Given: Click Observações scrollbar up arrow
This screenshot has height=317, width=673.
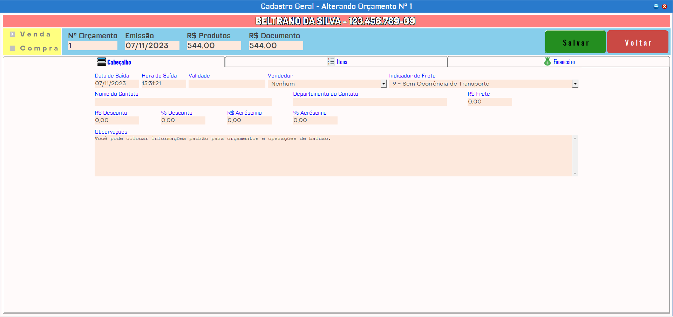Looking at the screenshot, I should tap(575, 139).
